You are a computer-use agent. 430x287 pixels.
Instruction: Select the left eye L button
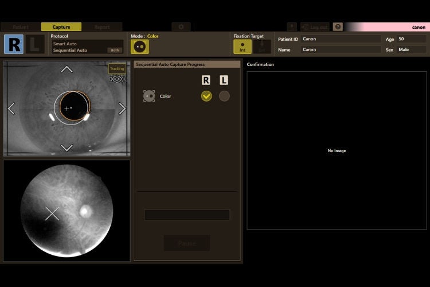(35, 44)
